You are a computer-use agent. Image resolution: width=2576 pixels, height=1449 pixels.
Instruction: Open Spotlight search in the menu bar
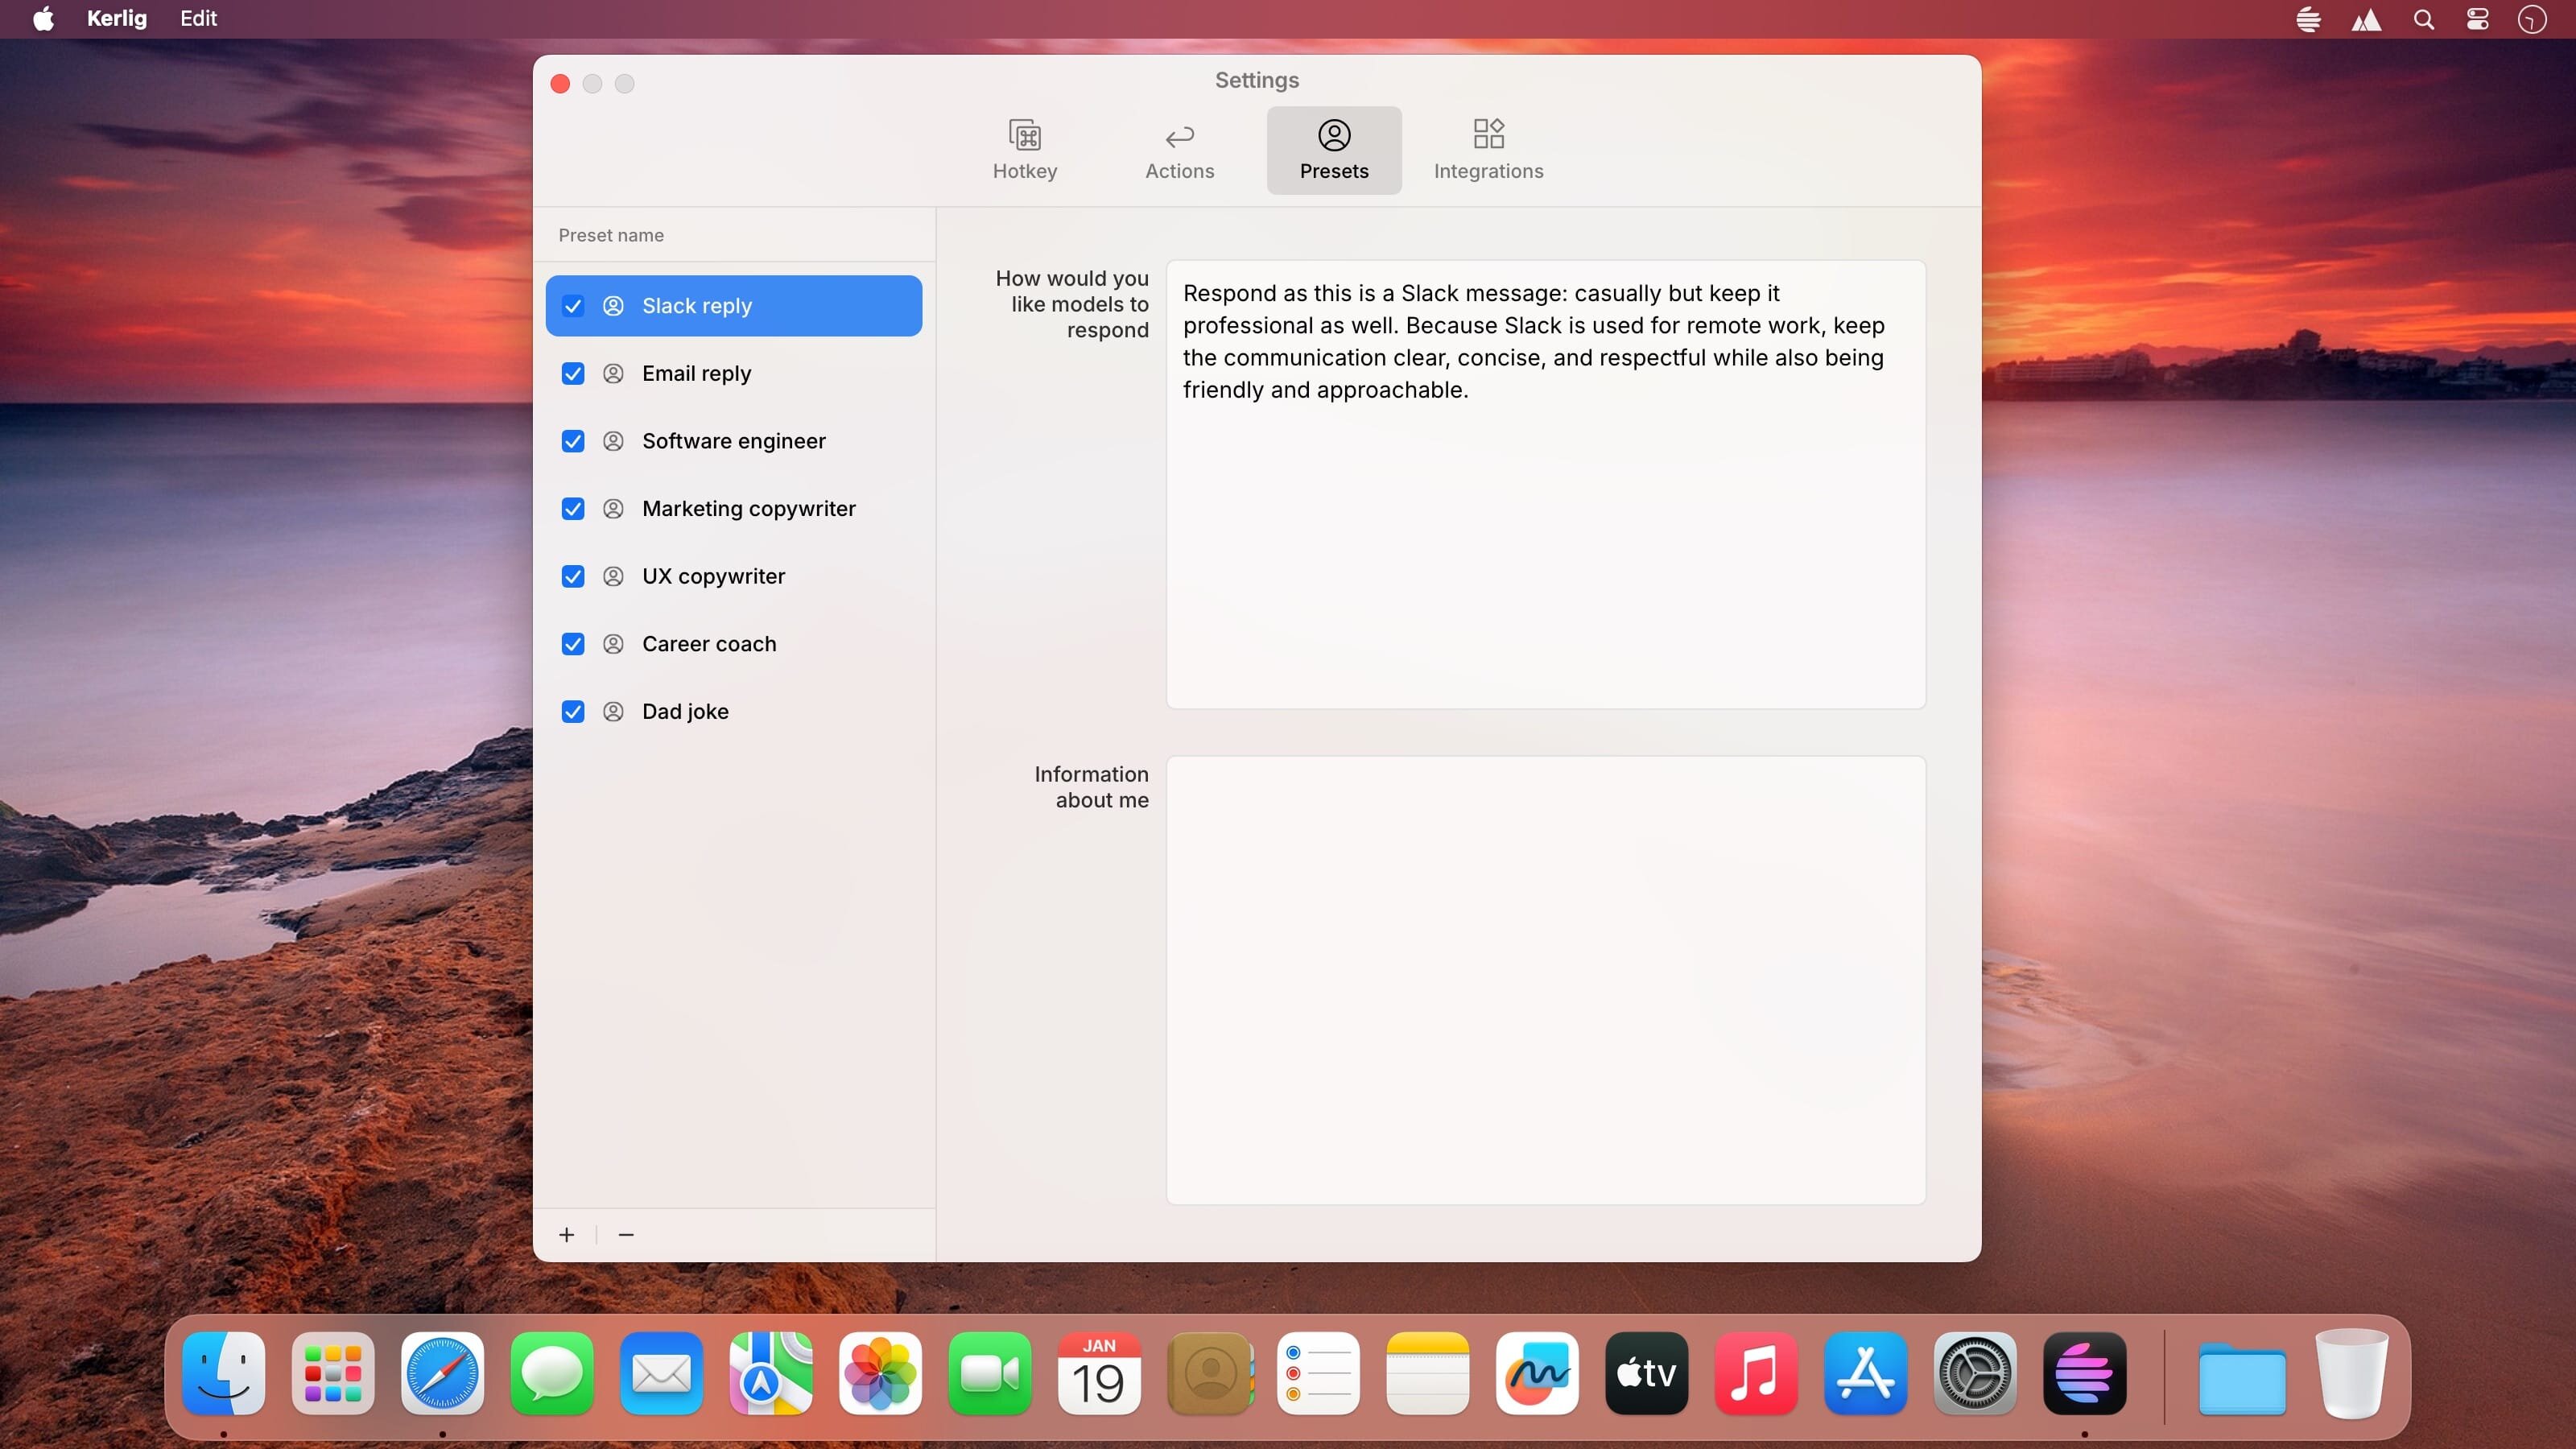pos(2423,19)
